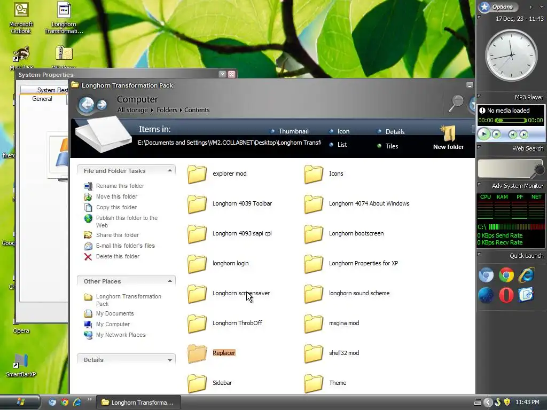Open the Longhorn screensaver folder

coord(229,294)
